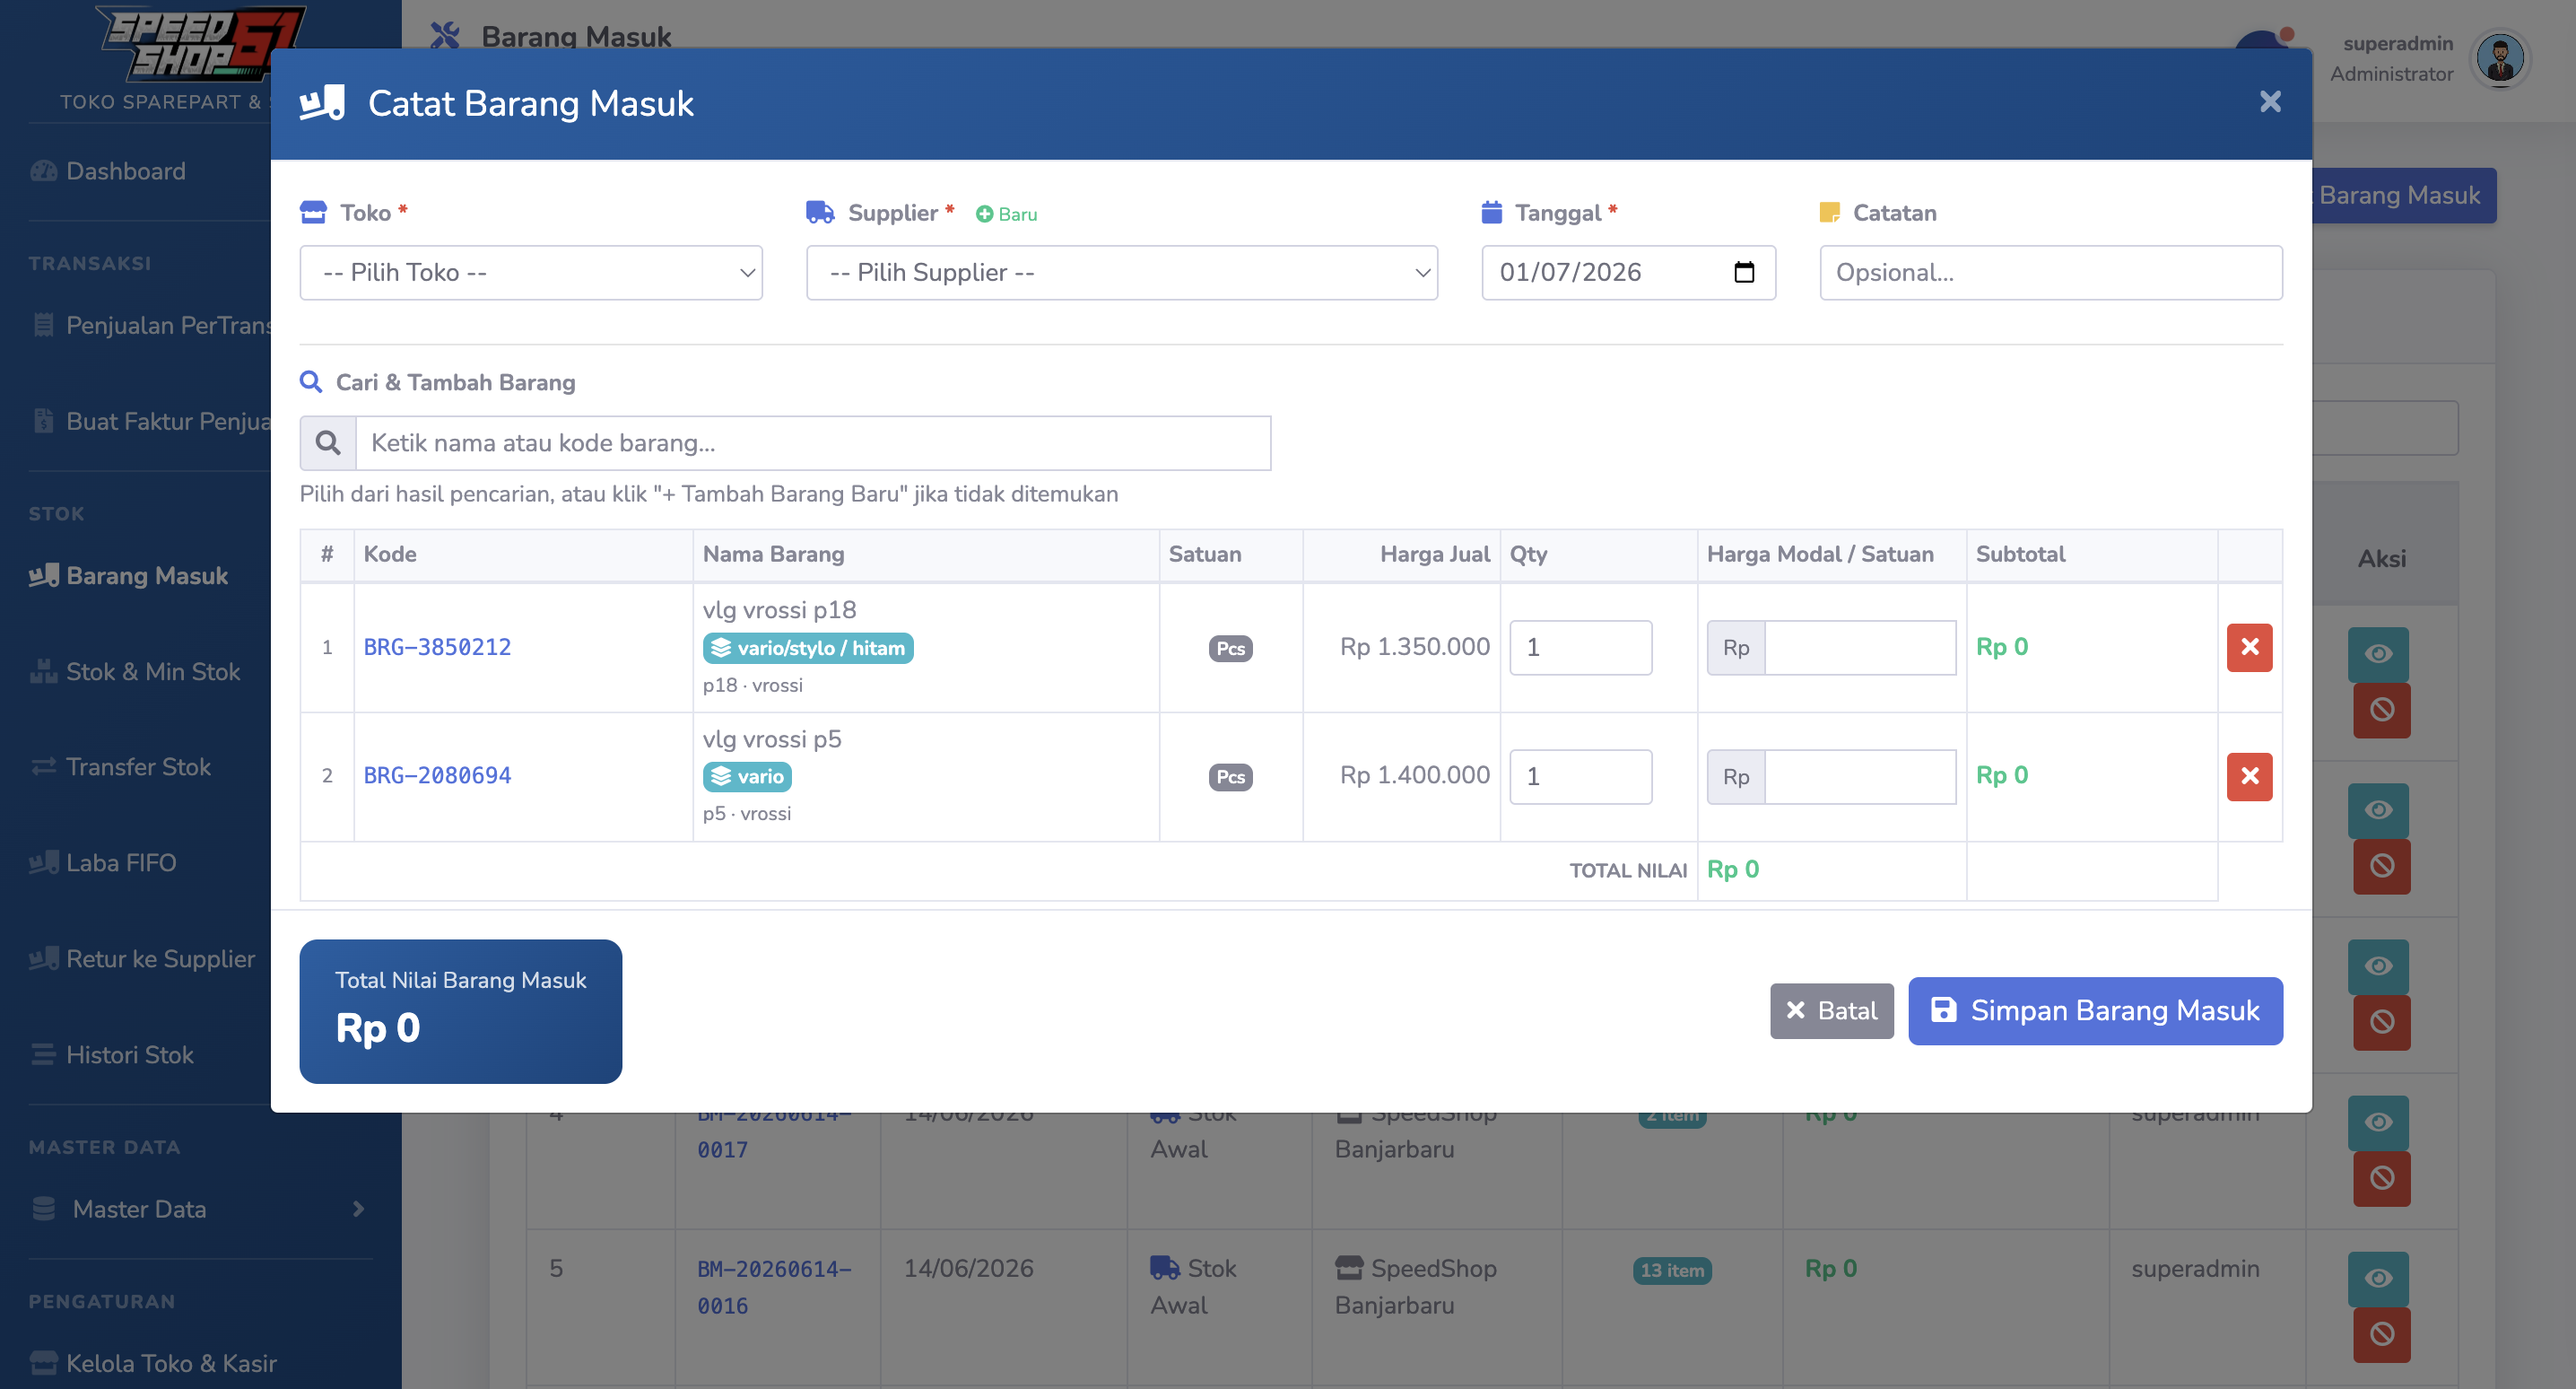This screenshot has width=2576, height=1389.
Task: Open the Pilih Supplier dropdown
Action: point(1122,272)
